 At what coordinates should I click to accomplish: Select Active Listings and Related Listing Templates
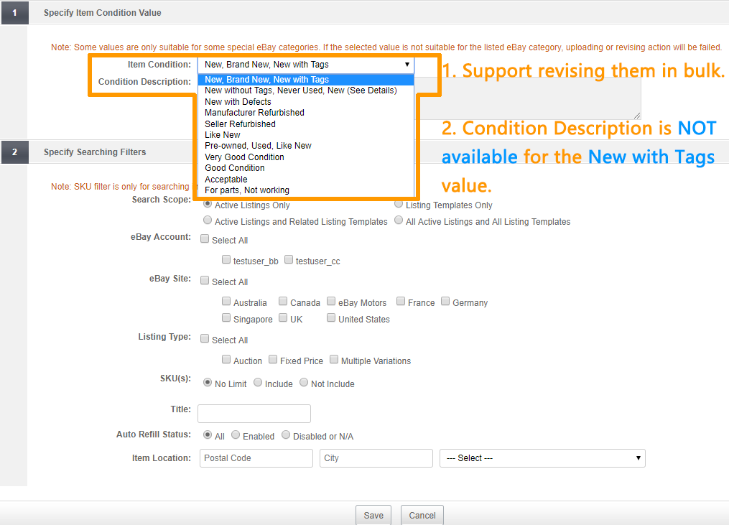pos(208,220)
